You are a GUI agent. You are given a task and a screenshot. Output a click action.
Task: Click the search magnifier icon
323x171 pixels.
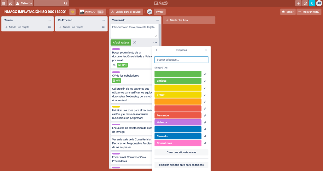(66, 3)
